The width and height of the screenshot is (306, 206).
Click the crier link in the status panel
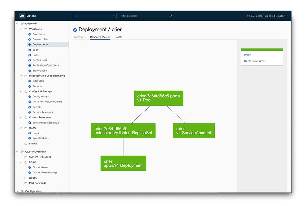point(247,55)
